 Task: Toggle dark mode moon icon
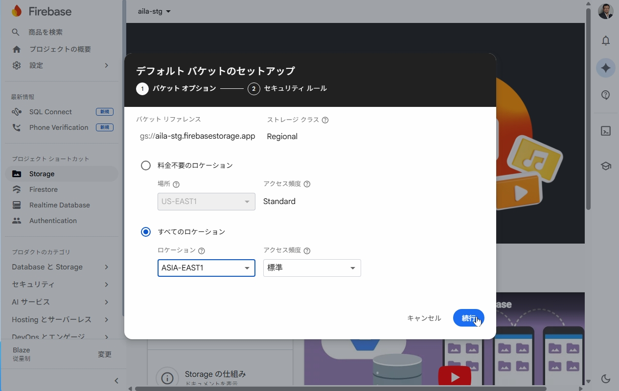606,379
